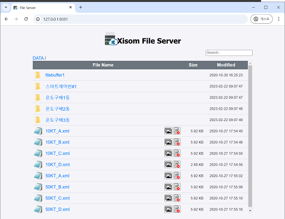The height and width of the screenshot is (219, 285).
Task: Open the guest profile button
Action: 261,19
